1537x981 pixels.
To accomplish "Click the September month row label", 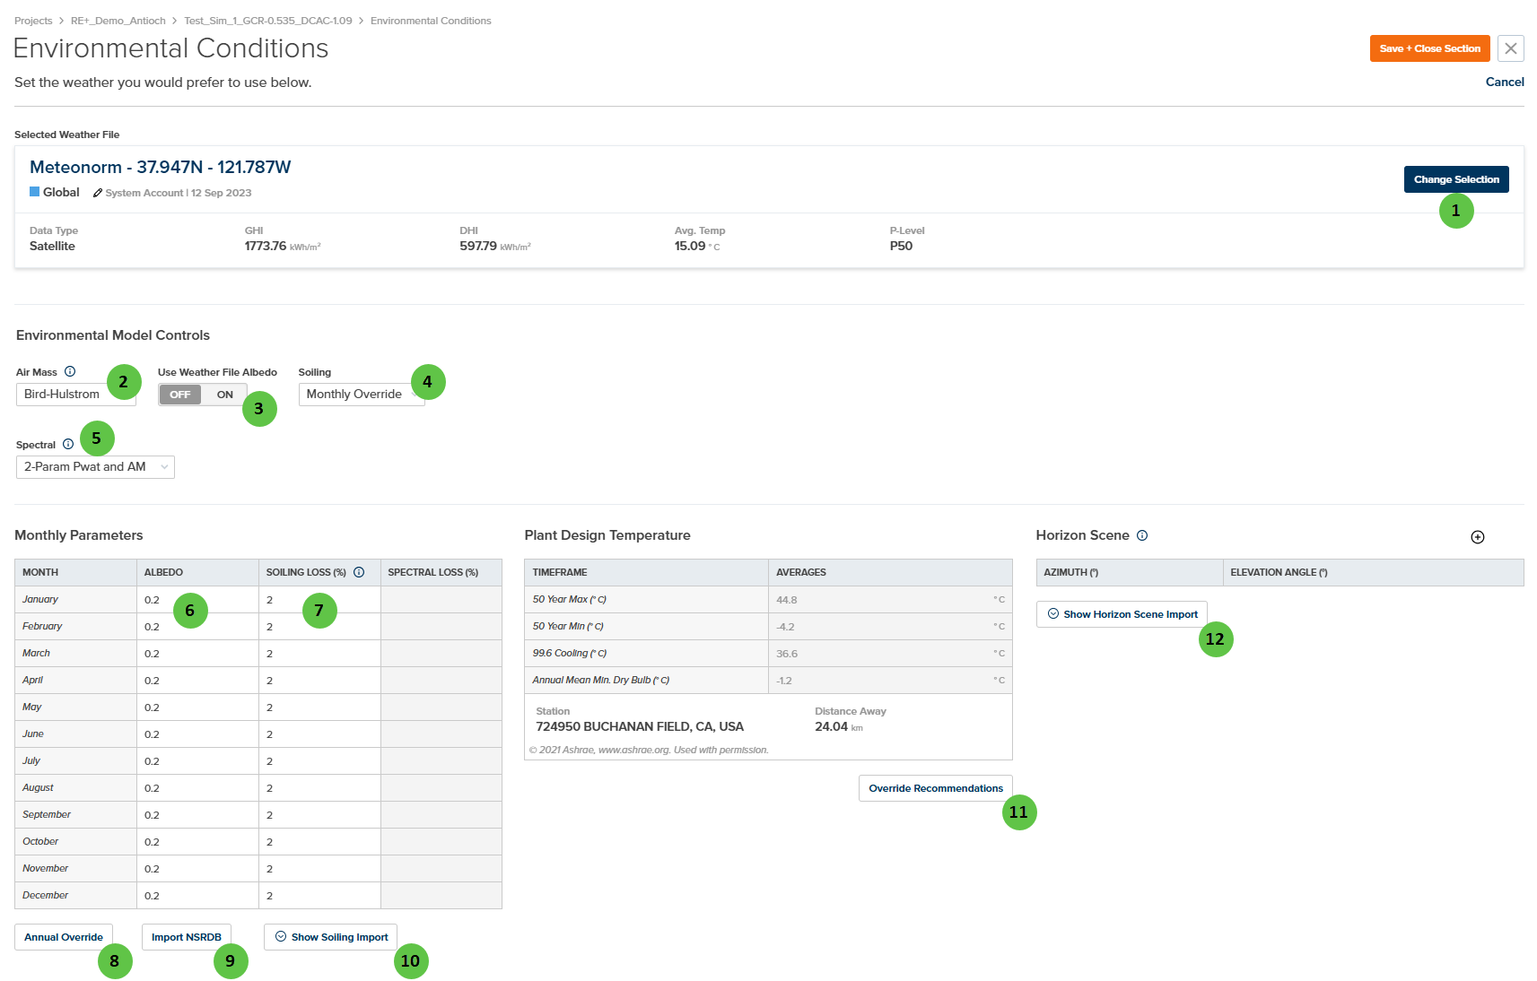I will click(x=47, y=814).
